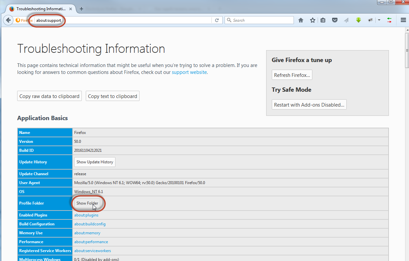
Task: Bookmark this page with the star icon
Action: [x=313, y=20]
